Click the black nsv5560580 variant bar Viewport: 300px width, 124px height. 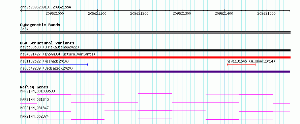tap(155, 50)
